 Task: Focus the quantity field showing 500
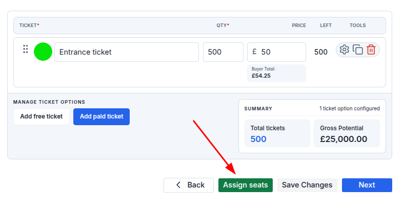click(223, 52)
